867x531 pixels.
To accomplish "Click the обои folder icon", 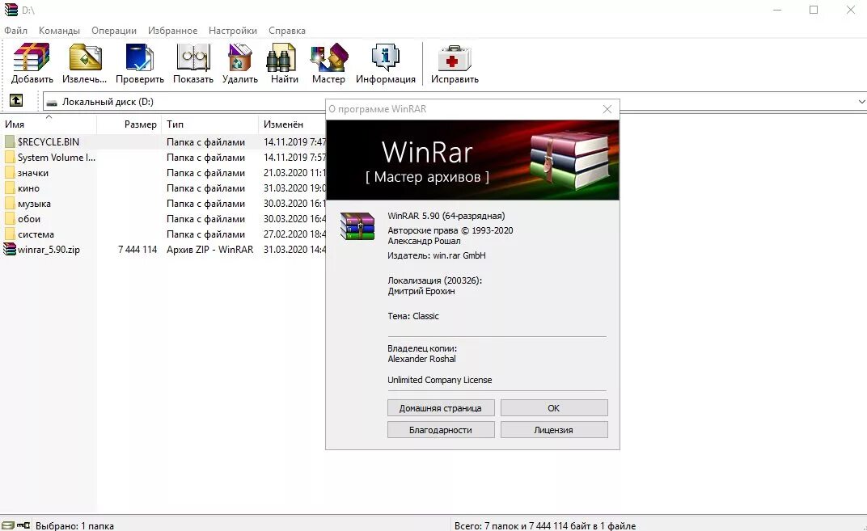I will point(10,219).
